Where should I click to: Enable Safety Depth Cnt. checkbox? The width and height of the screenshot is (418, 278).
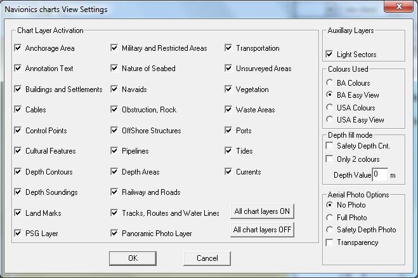click(329, 146)
